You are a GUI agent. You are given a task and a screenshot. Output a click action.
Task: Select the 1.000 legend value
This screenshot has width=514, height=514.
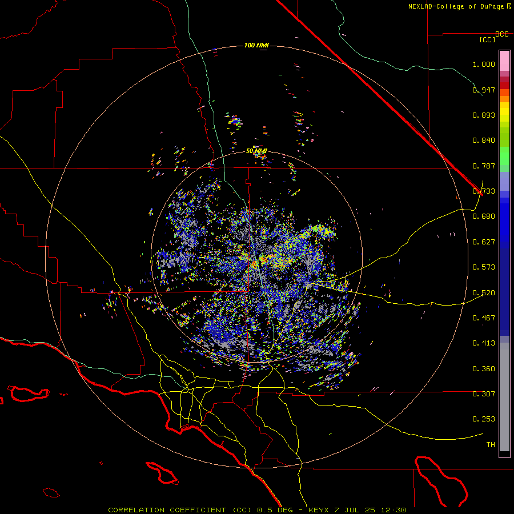pyautogui.click(x=484, y=64)
